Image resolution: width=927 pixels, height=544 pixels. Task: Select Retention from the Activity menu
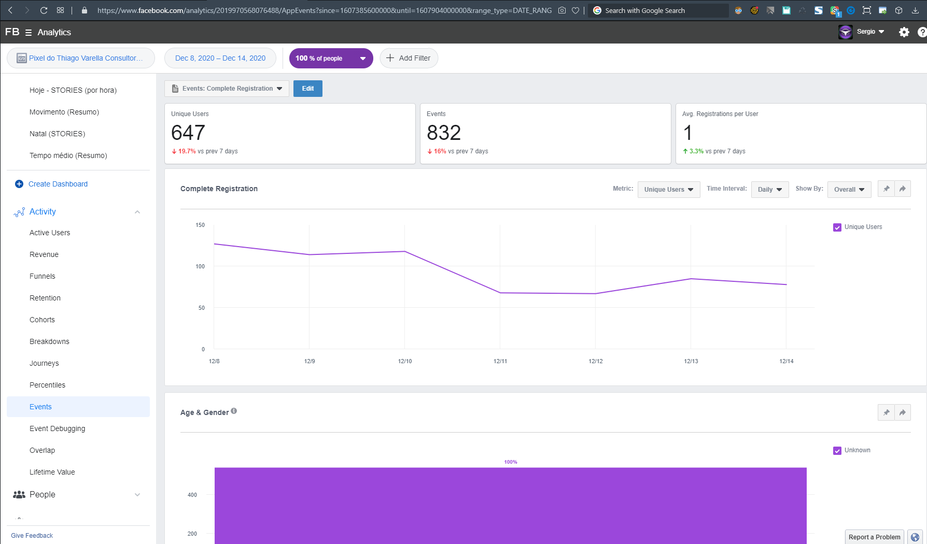point(45,298)
